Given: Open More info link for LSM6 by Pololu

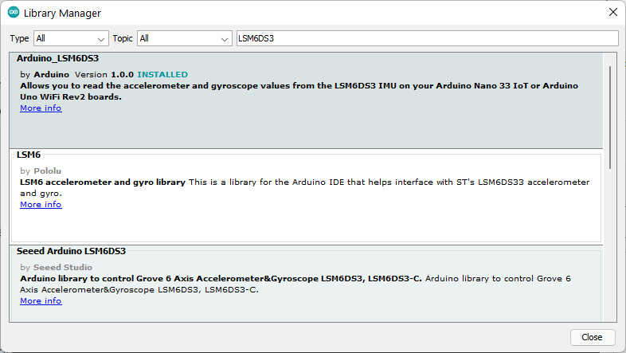Looking at the screenshot, I should click(x=41, y=205).
